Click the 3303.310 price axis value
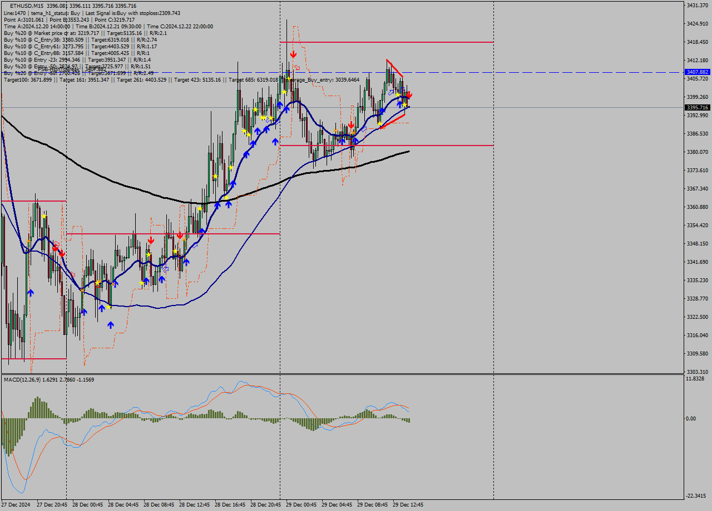 pos(697,372)
